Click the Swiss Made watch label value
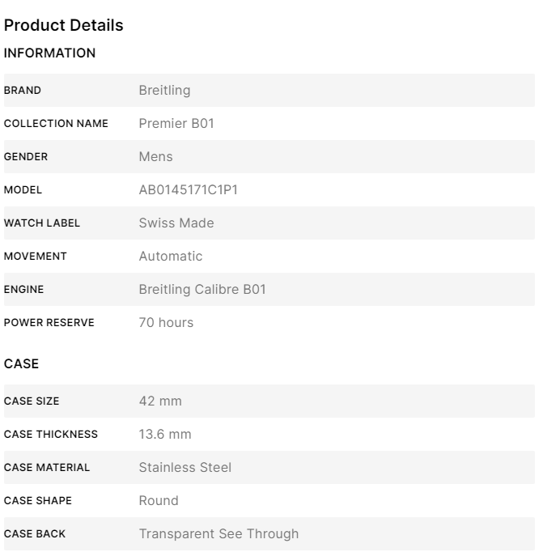560x552 pixels. pyautogui.click(x=176, y=223)
